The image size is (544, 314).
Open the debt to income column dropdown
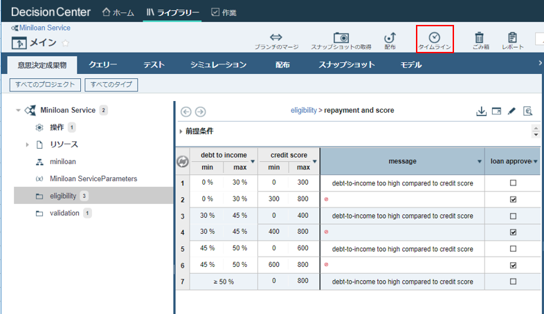[x=253, y=162]
